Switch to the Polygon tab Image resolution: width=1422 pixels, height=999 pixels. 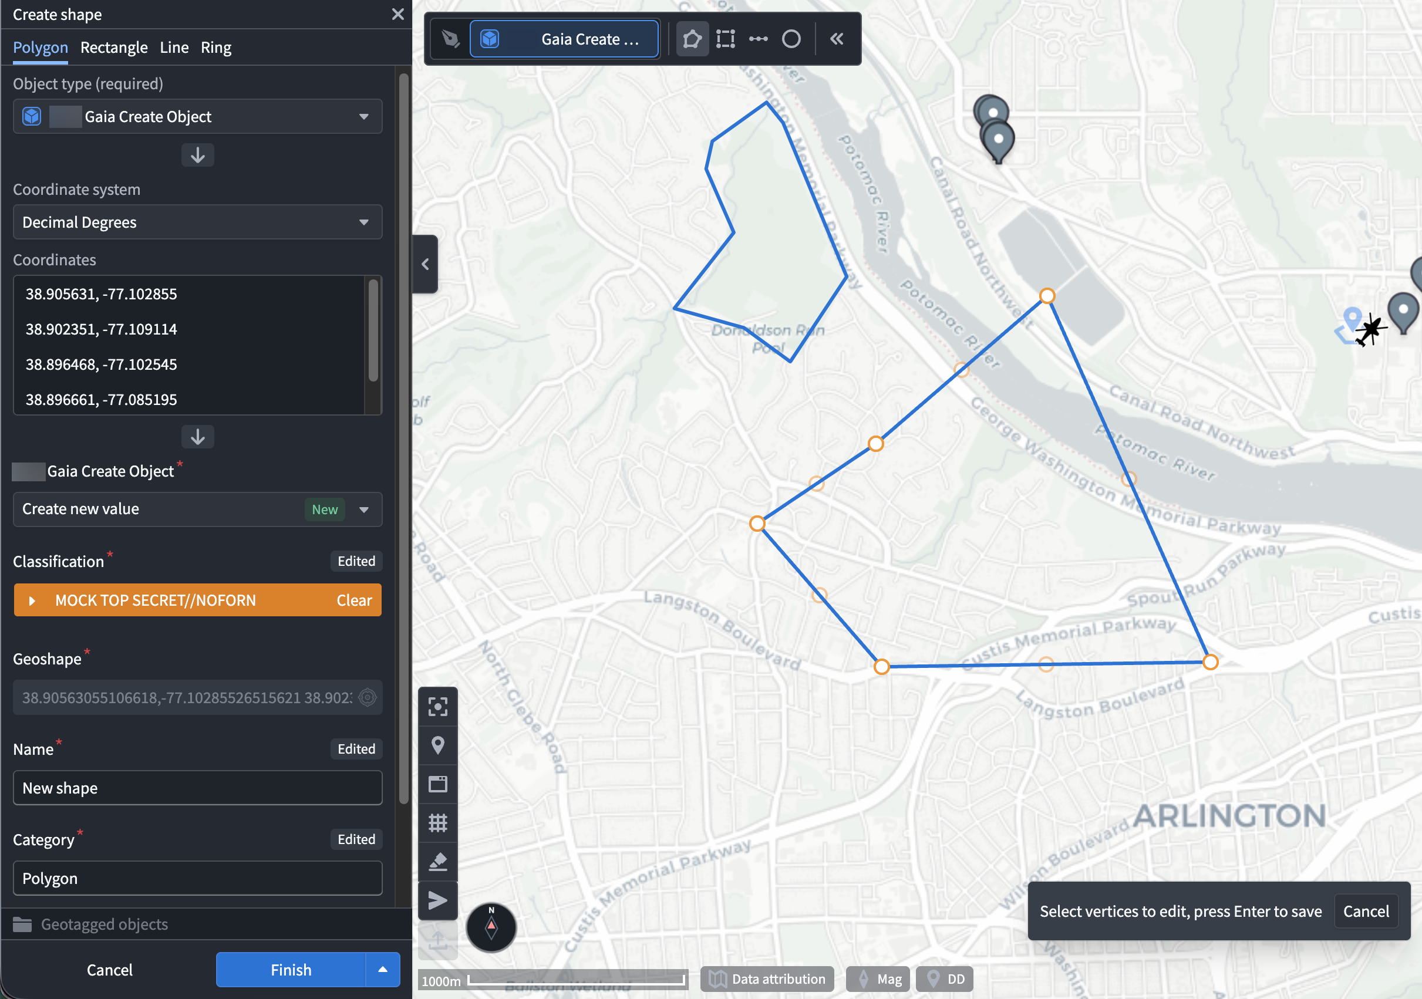click(41, 47)
